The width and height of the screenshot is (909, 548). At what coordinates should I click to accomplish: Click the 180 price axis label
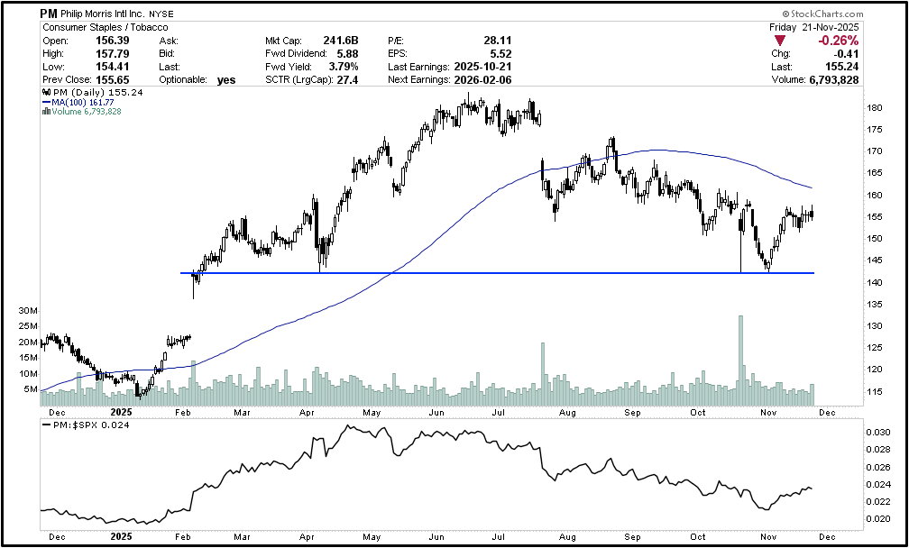[x=875, y=108]
